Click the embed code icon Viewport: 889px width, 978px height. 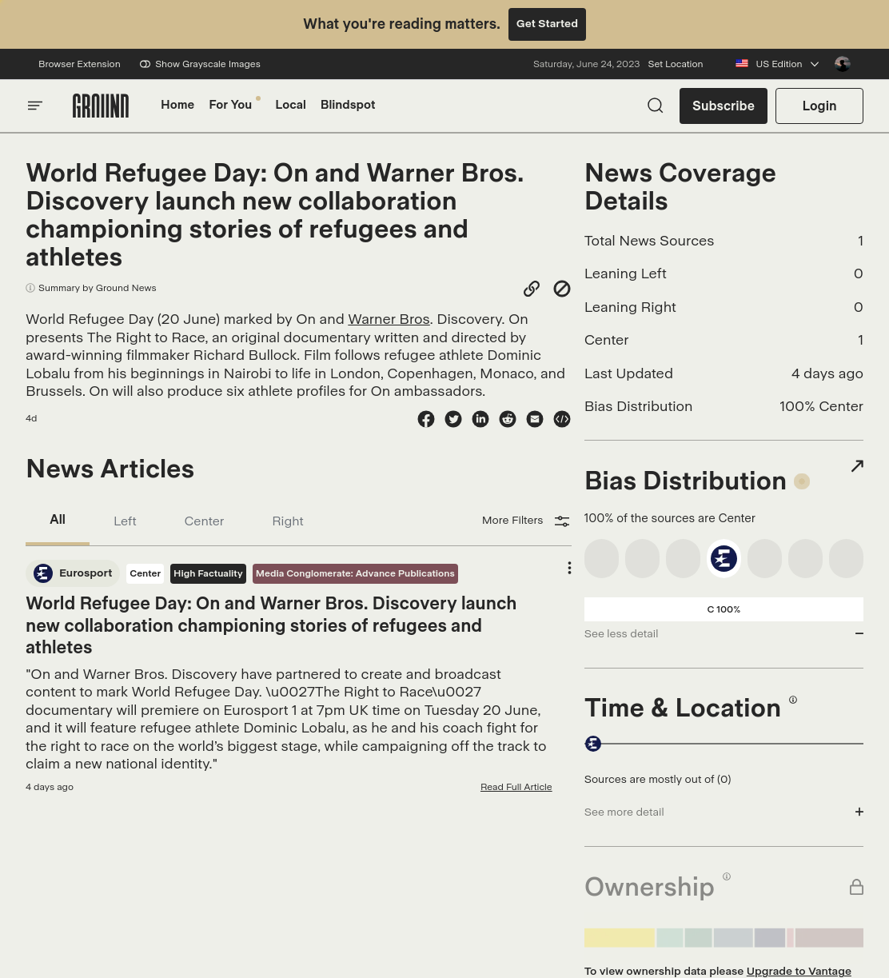coord(562,419)
